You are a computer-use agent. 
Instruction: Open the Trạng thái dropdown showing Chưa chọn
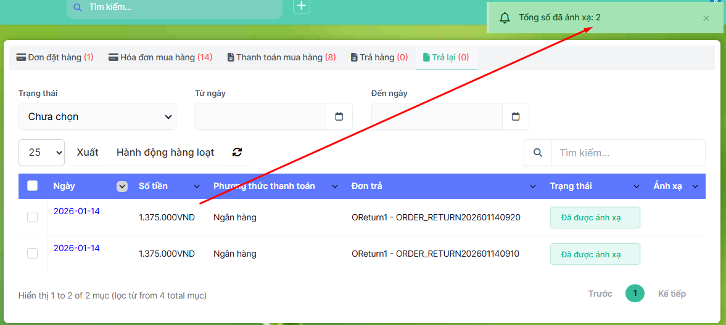(x=97, y=116)
